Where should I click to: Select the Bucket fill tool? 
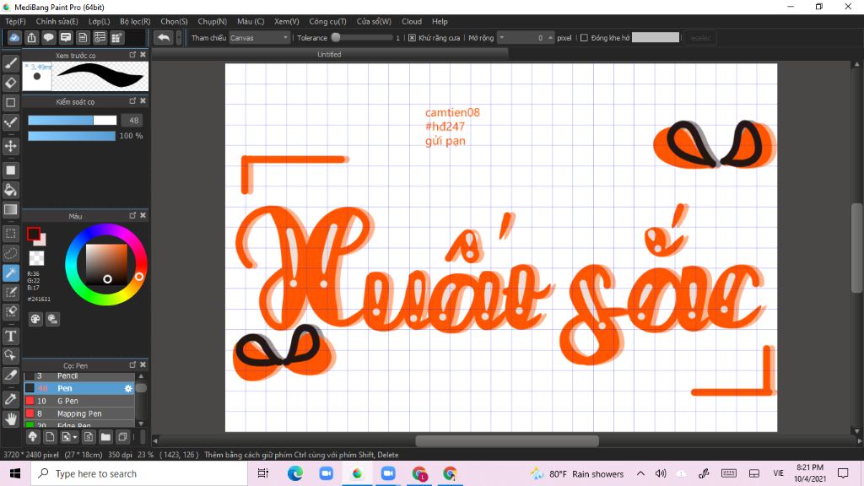[x=10, y=190]
